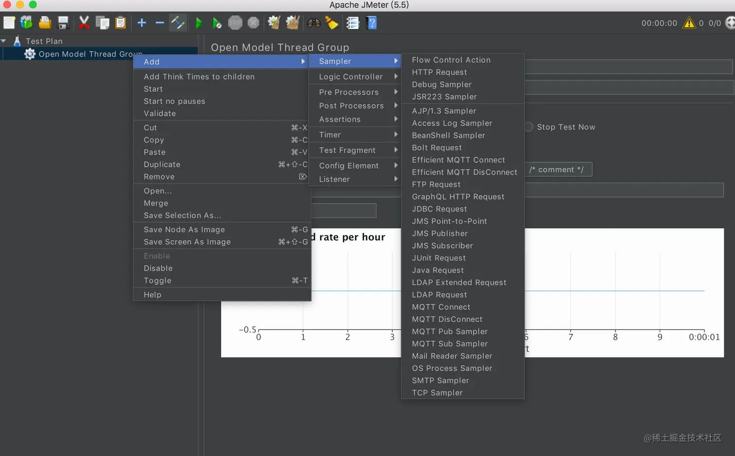This screenshot has width=735, height=456.
Task: Choose Save Node As Image
Action: click(222, 229)
